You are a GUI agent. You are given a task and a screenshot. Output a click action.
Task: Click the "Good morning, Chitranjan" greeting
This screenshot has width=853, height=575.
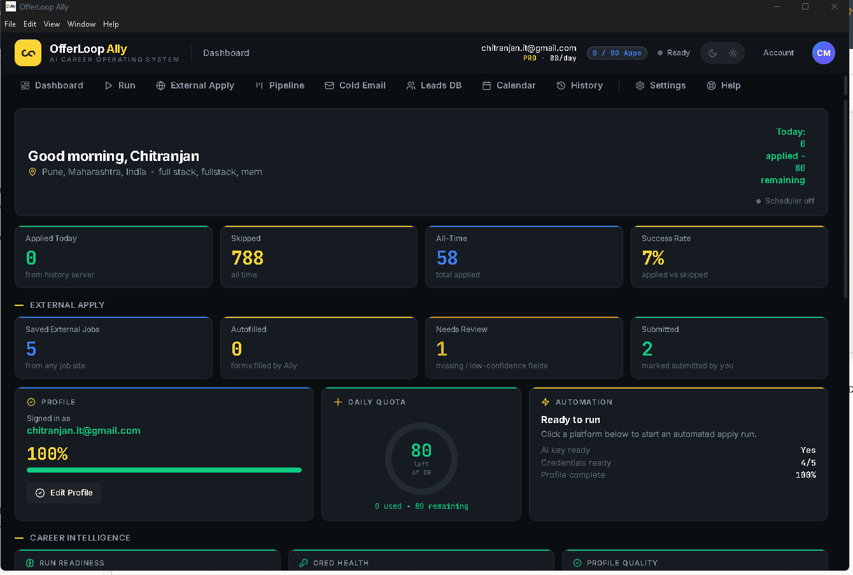pyautogui.click(x=113, y=156)
